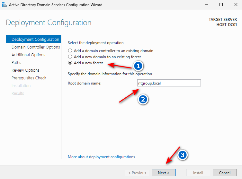Go to Deployment Configuration step
This screenshot has height=179, width=242.
35,39
